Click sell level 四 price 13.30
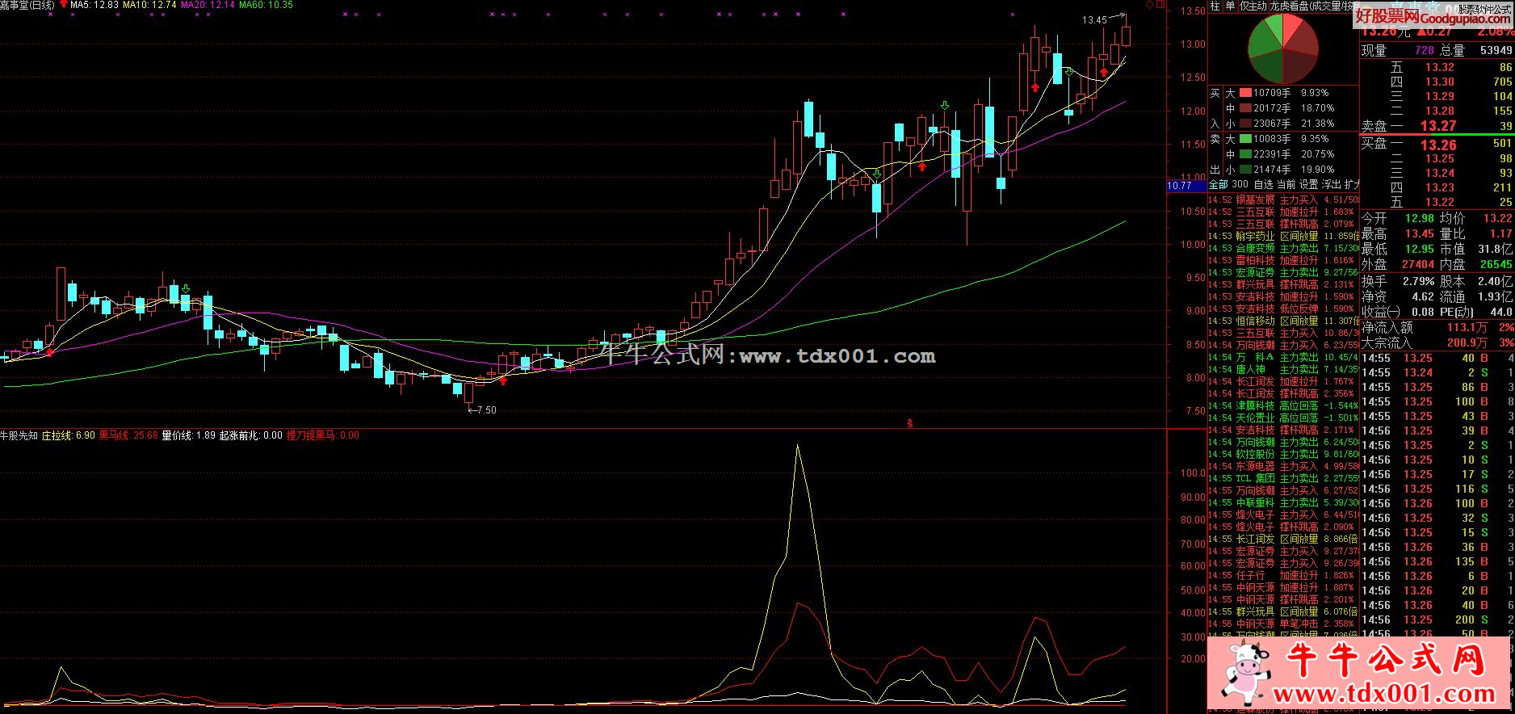Viewport: 1515px width, 714px height. point(1439,82)
